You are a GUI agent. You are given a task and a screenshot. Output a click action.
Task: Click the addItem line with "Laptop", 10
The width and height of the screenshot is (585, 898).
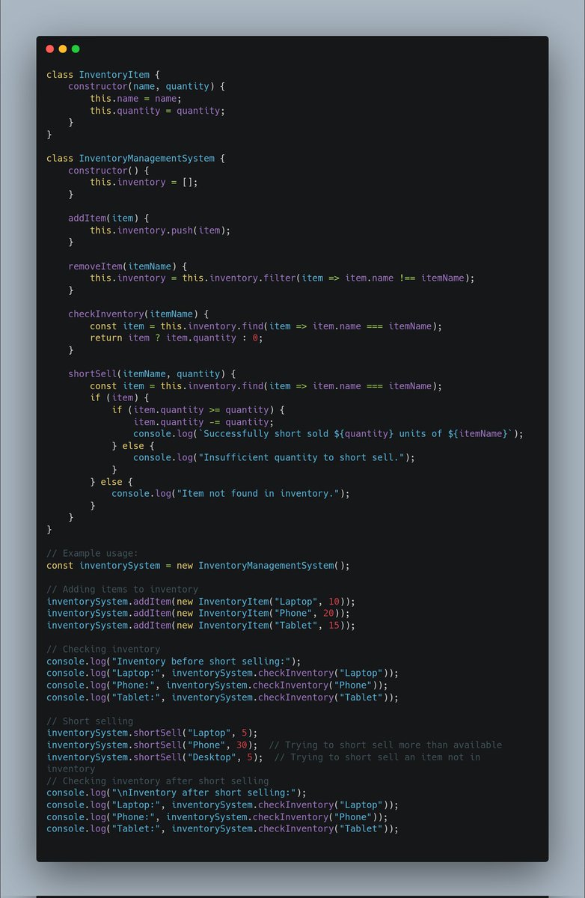click(200, 602)
